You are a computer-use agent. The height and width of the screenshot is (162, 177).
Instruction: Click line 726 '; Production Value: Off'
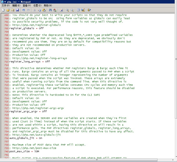[27, 105]
